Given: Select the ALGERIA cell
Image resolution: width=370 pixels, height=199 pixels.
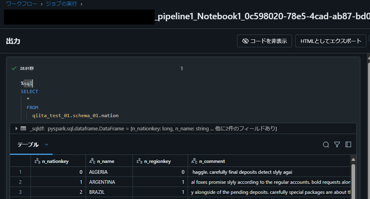Looking at the screenshot, I should click(x=109, y=172).
